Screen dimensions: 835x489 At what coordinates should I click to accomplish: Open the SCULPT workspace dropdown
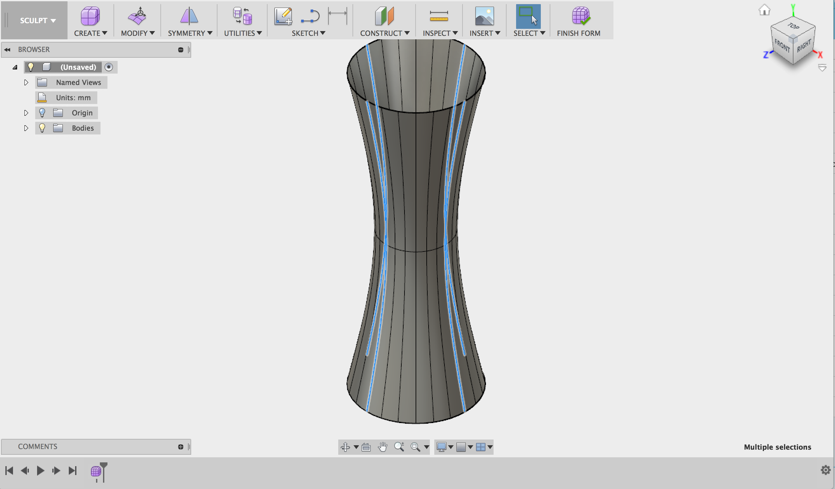(x=37, y=21)
